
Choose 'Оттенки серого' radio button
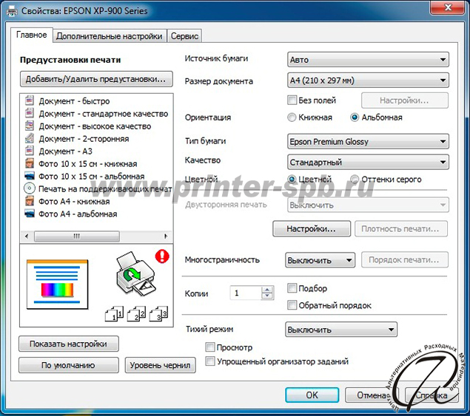355,180
